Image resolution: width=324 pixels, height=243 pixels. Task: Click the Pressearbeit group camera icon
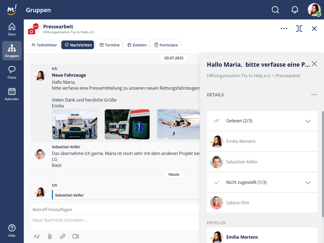pyautogui.click(x=33, y=29)
